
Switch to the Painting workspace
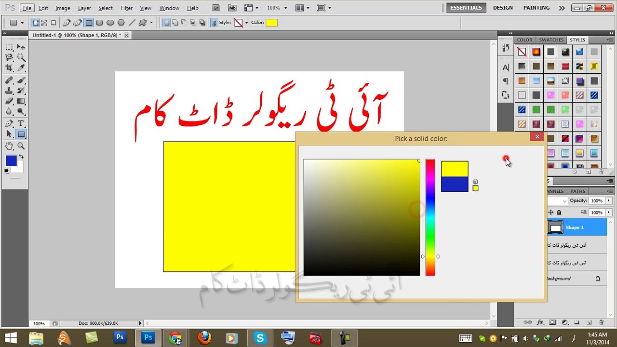click(x=537, y=8)
